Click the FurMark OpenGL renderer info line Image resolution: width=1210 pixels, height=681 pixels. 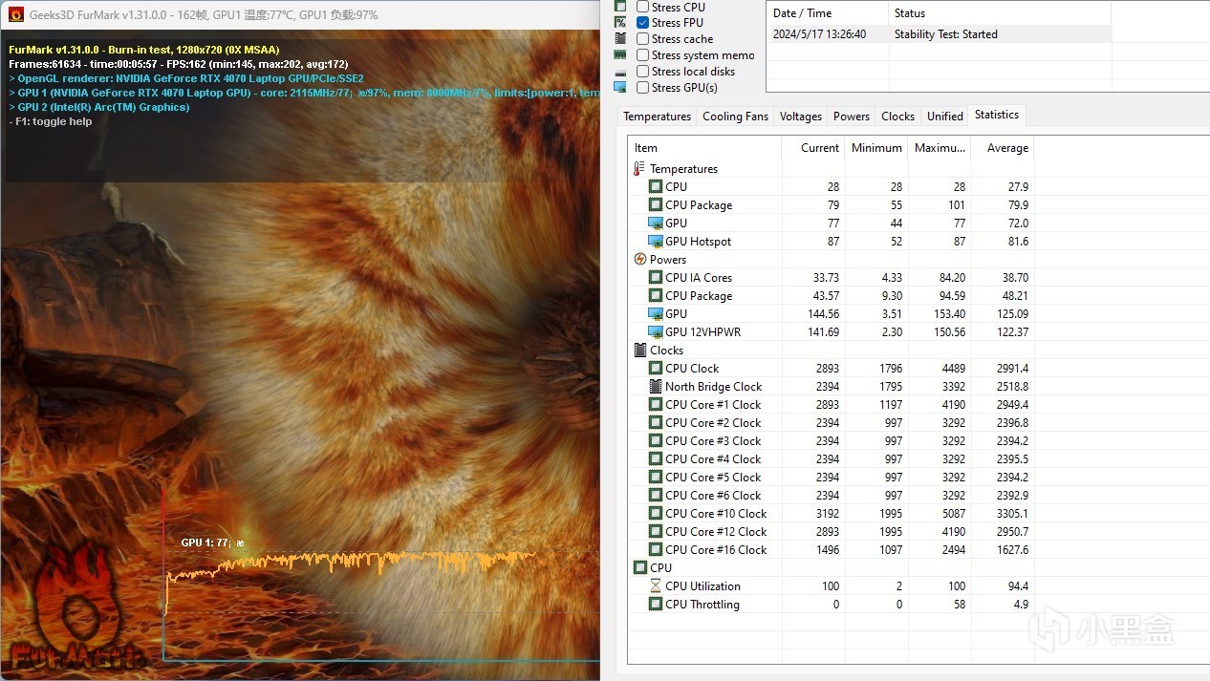tap(186, 78)
